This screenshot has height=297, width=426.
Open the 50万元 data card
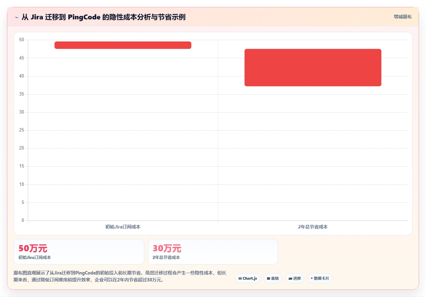coord(79,252)
